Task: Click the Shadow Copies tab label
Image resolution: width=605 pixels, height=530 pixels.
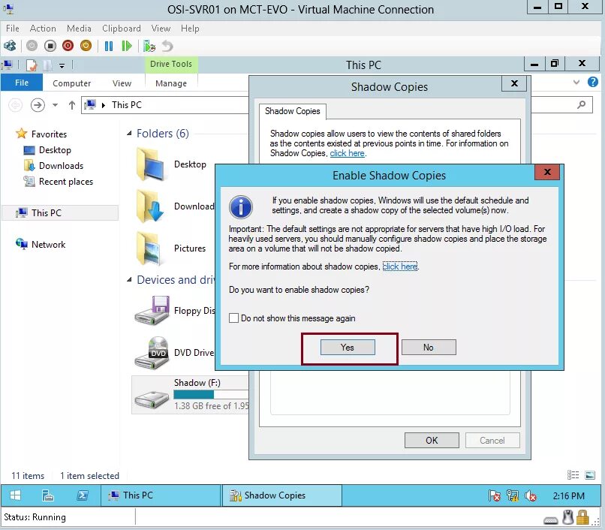Action: [x=293, y=111]
